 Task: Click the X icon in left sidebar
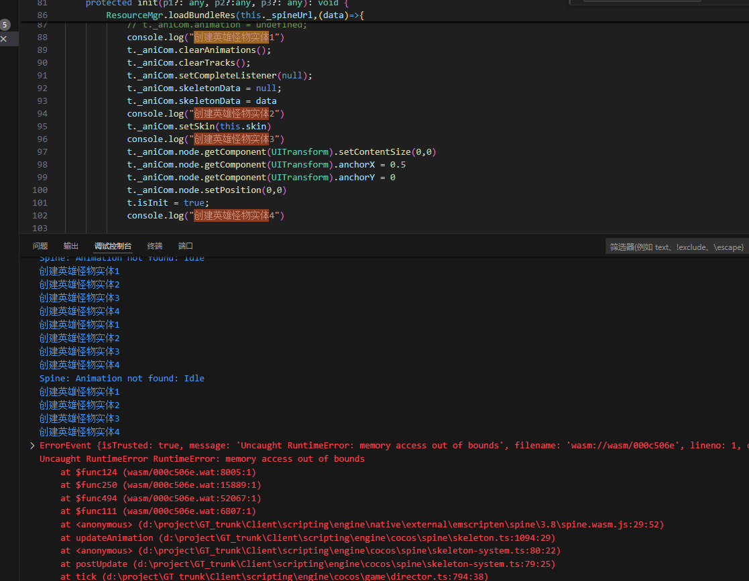(x=4, y=39)
